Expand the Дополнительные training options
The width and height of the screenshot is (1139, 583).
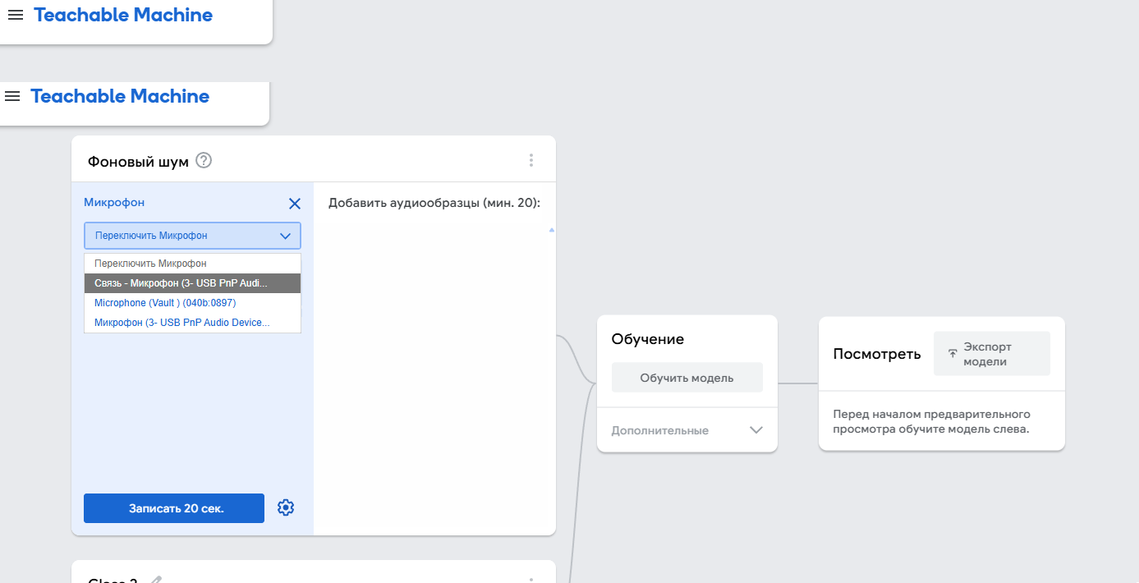click(x=756, y=430)
